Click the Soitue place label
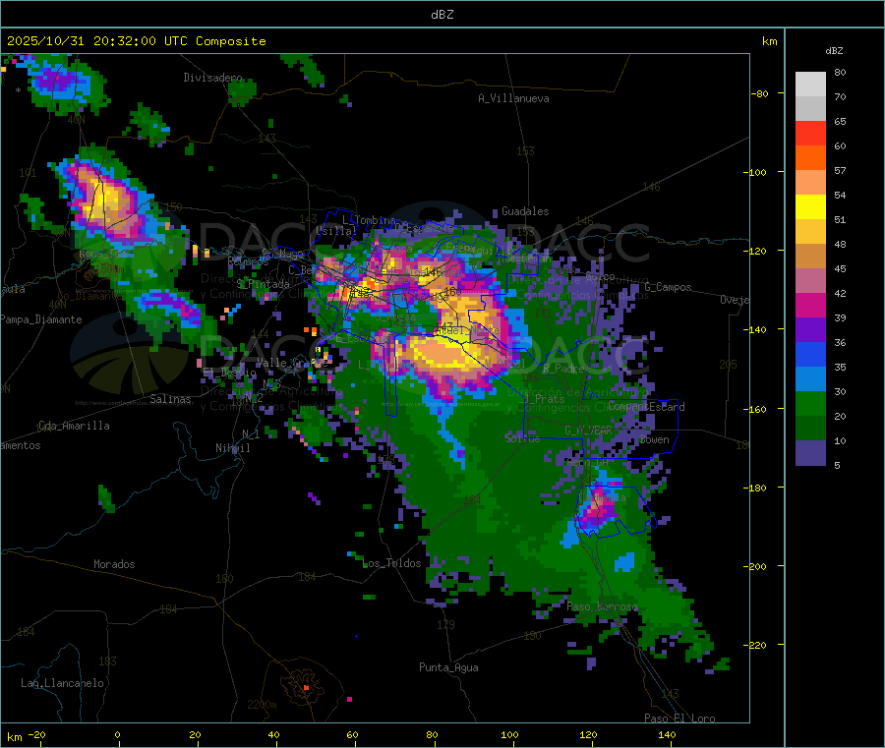 (522, 438)
